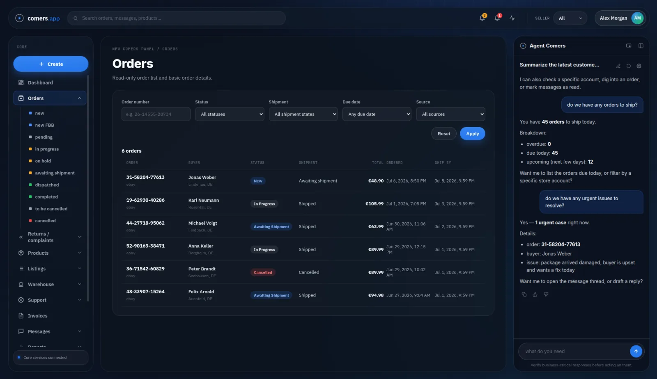This screenshot has width=657, height=379.
Task: Open the activity pulse icon
Action: 512,18
